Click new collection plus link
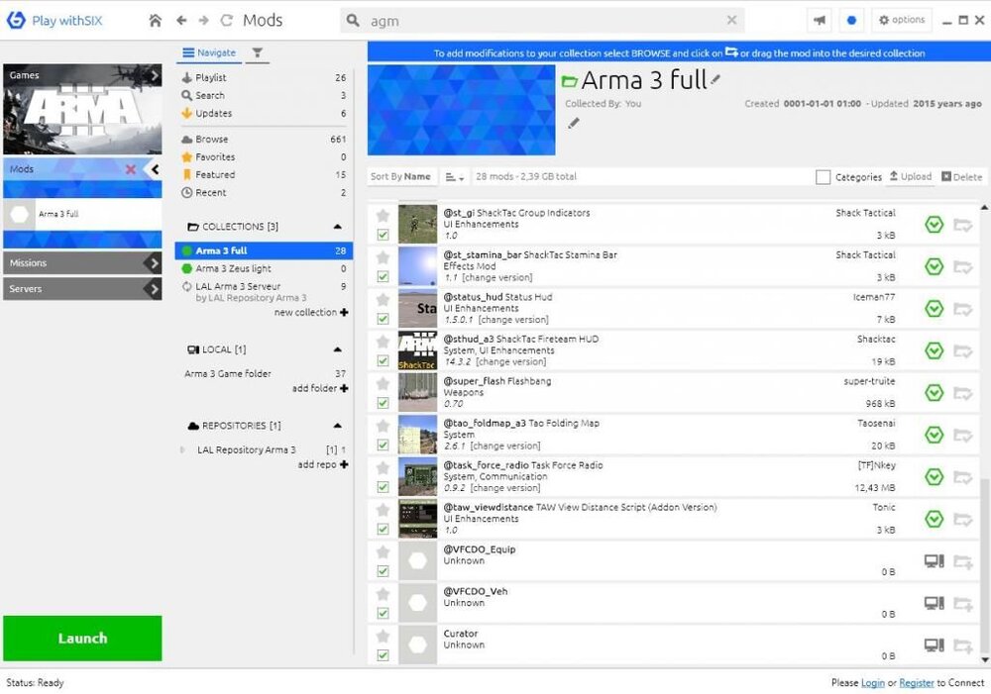 tap(311, 313)
